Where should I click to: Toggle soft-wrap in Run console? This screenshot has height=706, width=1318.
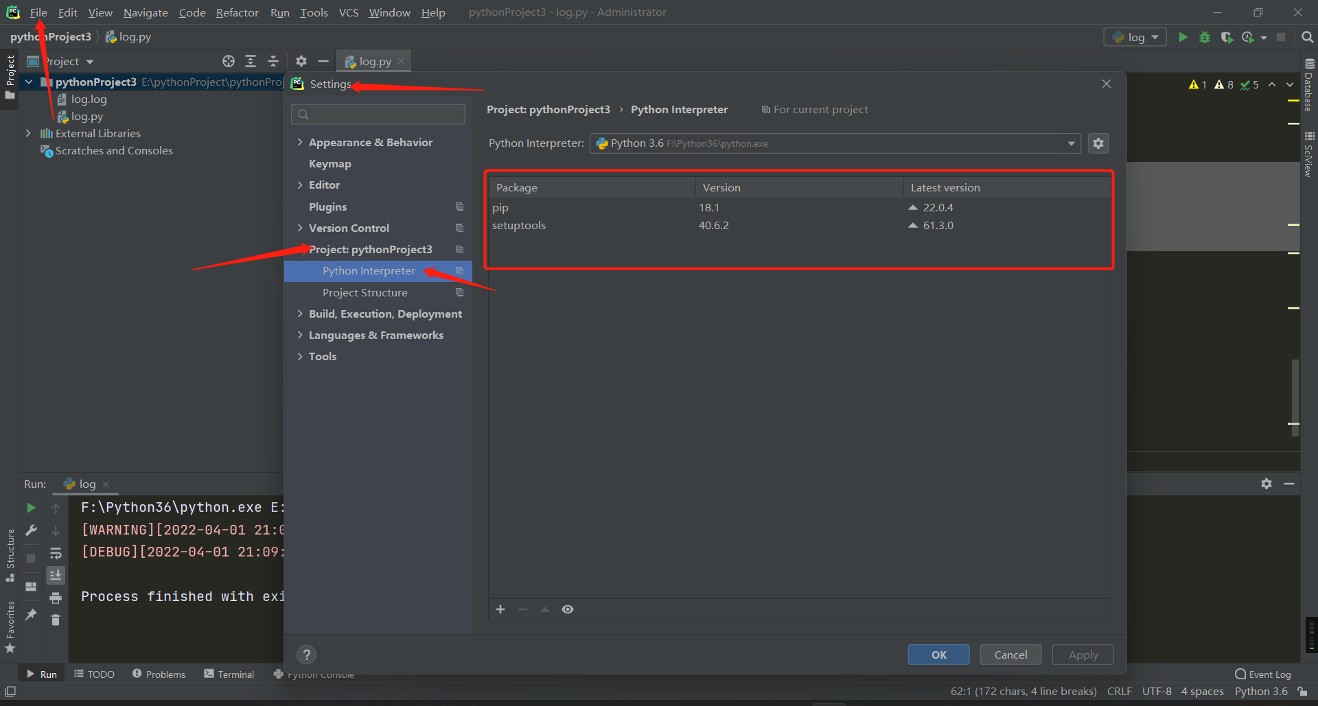click(x=56, y=553)
